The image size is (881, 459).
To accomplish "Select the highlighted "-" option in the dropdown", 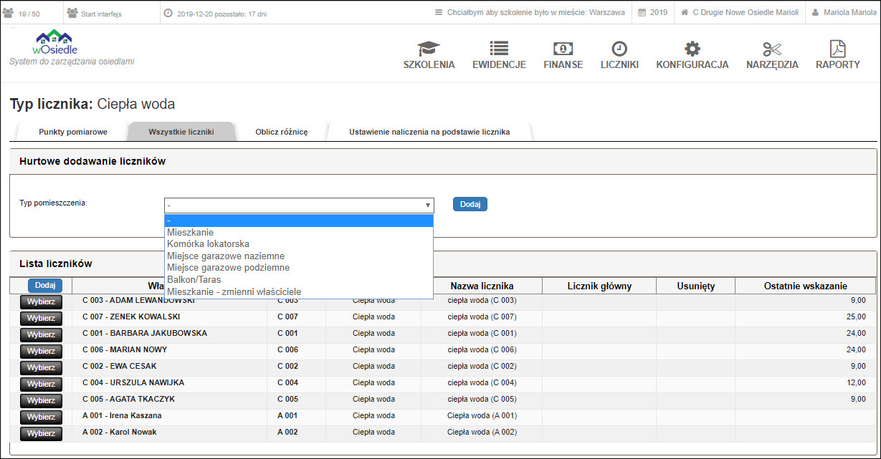I will (299, 221).
